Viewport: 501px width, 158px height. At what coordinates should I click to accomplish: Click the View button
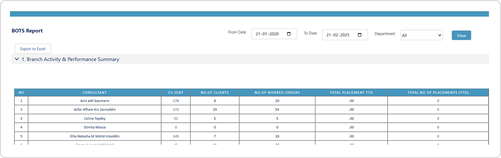pos(461,35)
